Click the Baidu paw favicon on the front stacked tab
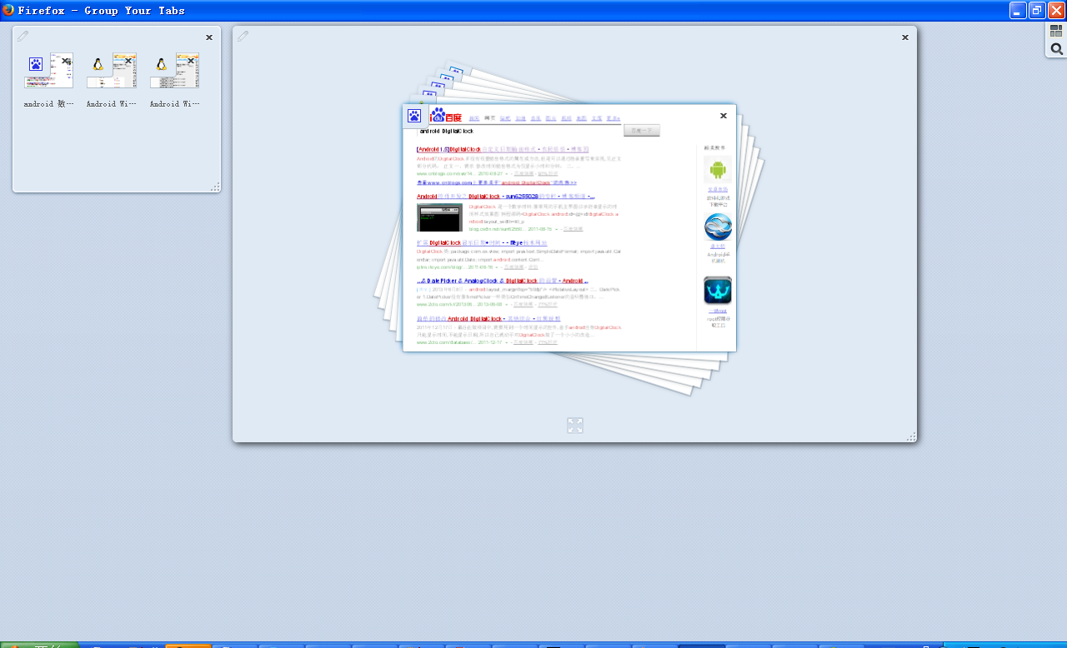Image resolution: width=1067 pixels, height=648 pixels. (414, 116)
